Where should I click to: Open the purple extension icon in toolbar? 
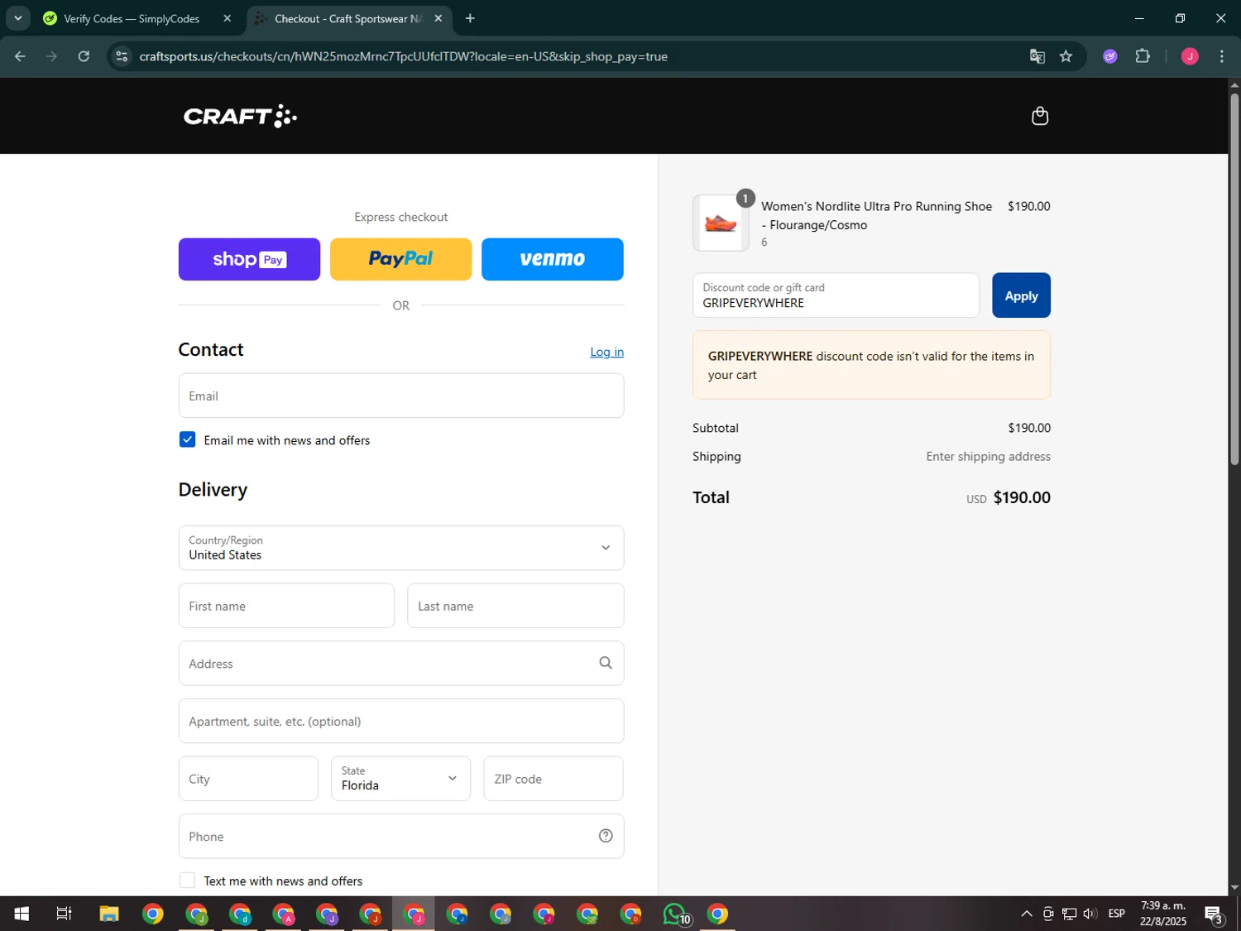pyautogui.click(x=1110, y=56)
